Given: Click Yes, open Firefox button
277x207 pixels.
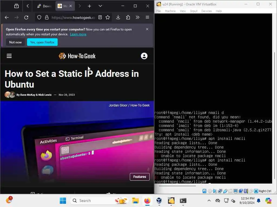Looking at the screenshot, I should (x=42, y=42).
